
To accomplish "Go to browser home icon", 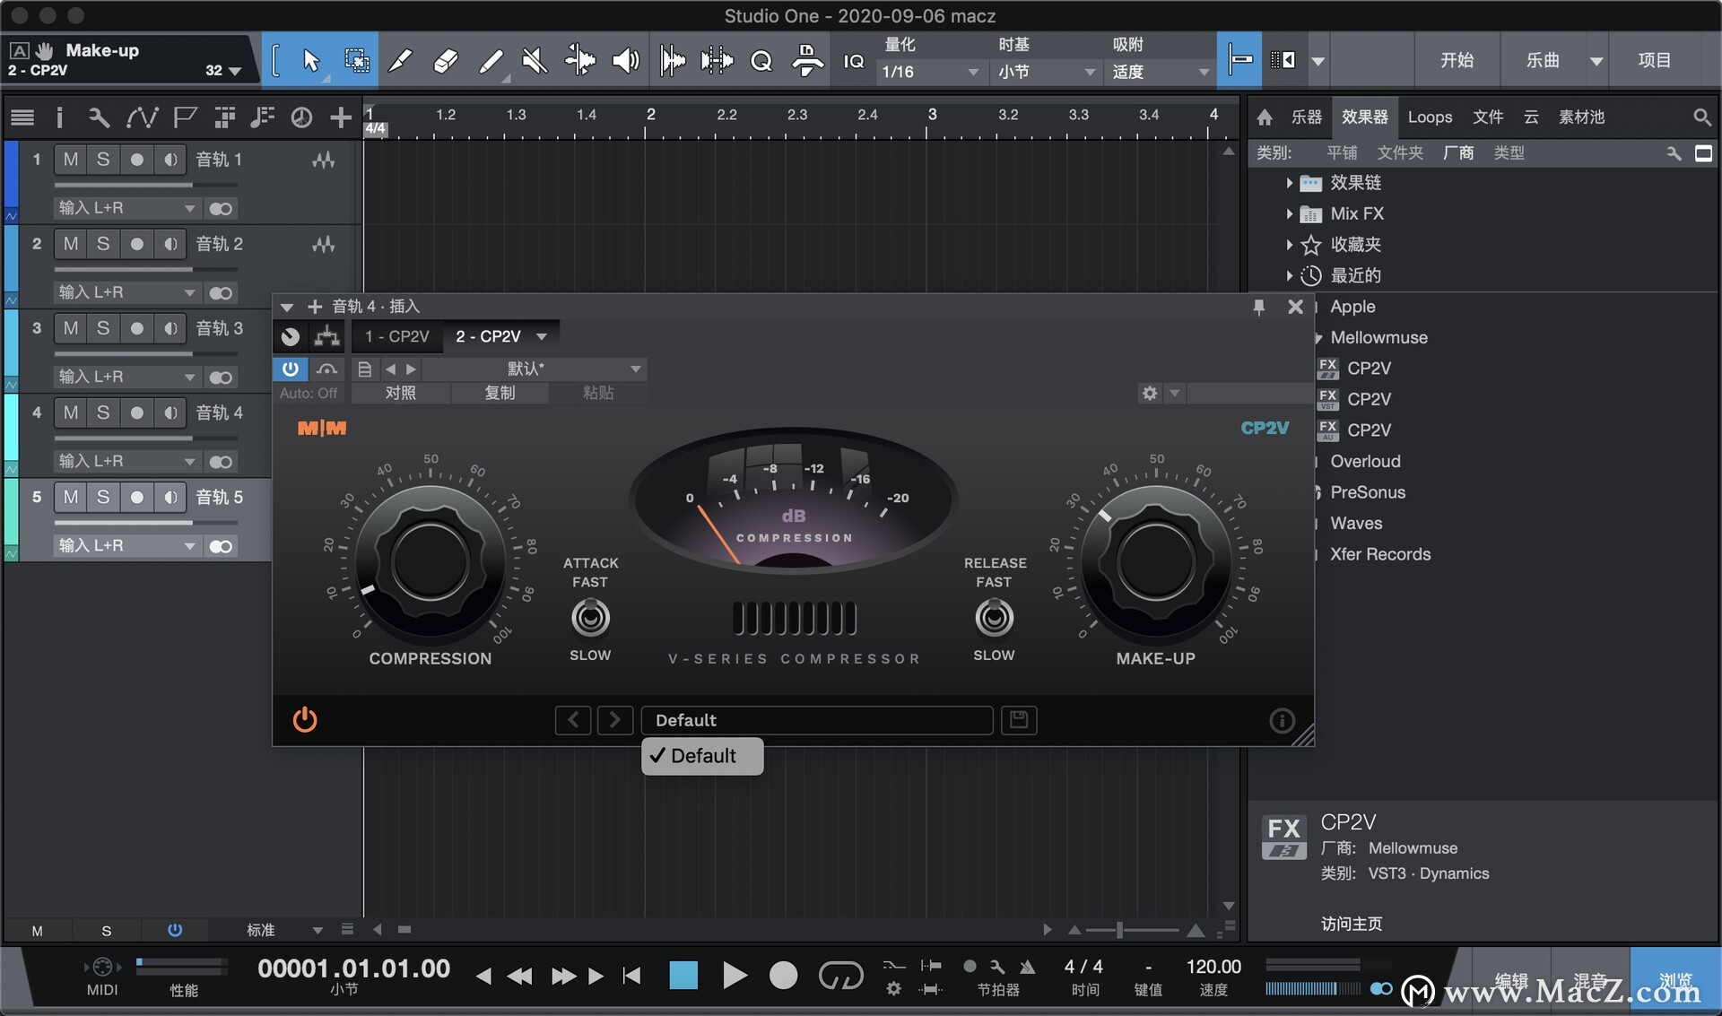I will [x=1265, y=117].
